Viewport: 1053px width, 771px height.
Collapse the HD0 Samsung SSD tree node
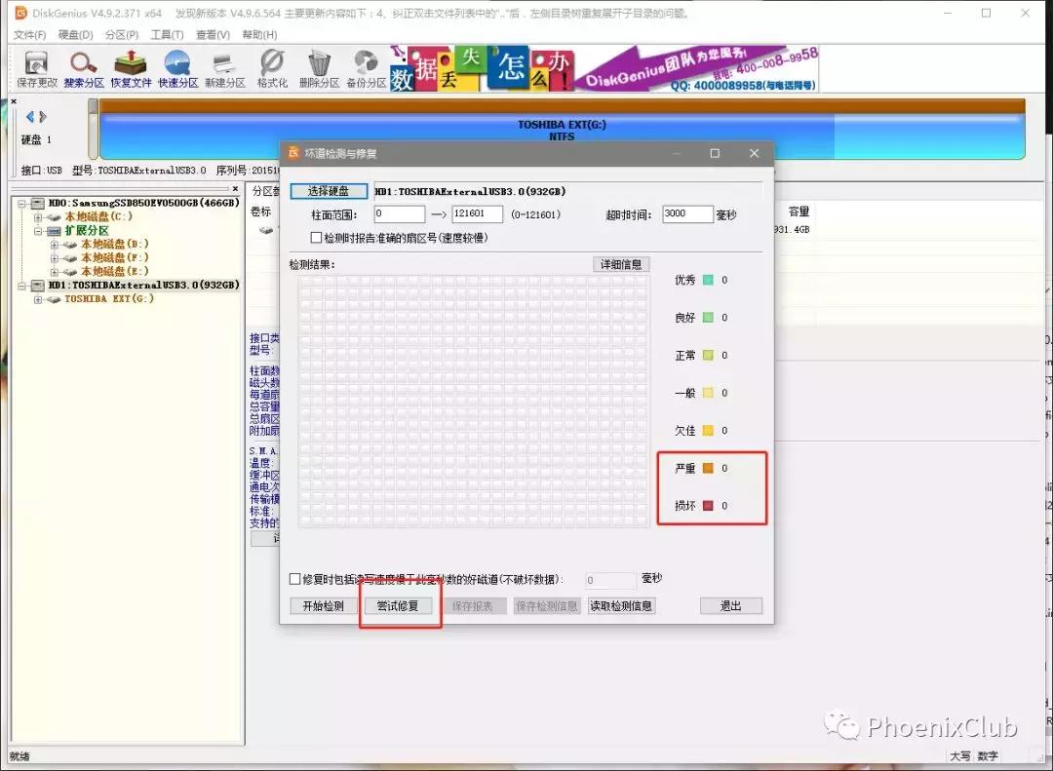pos(21,203)
